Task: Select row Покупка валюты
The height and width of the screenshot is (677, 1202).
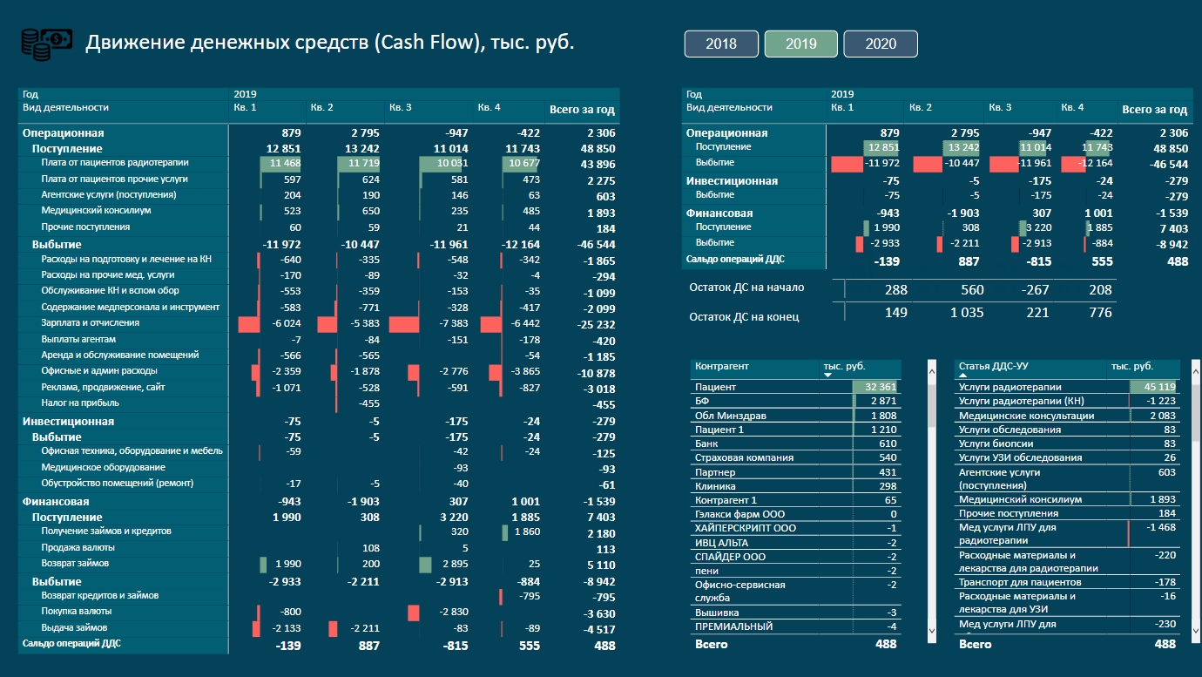Action: click(318, 612)
